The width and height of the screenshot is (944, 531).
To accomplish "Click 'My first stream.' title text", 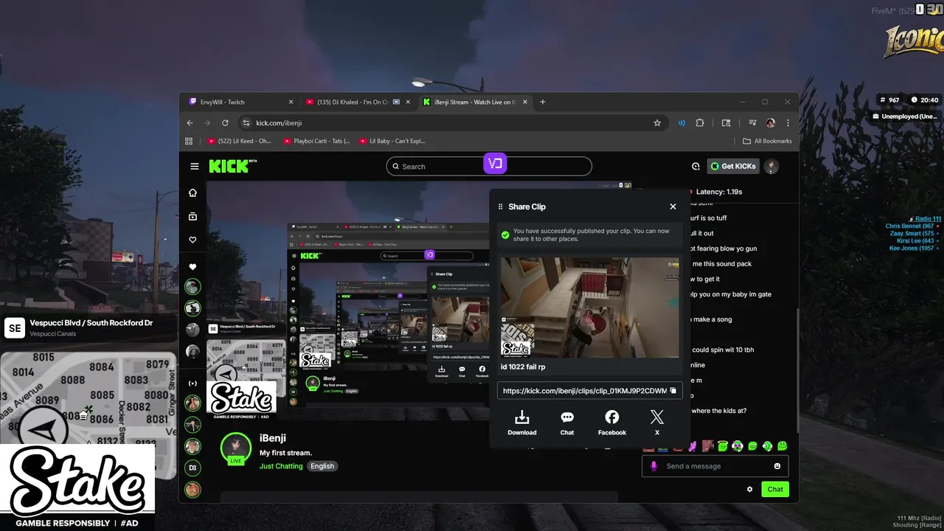I will click(285, 453).
